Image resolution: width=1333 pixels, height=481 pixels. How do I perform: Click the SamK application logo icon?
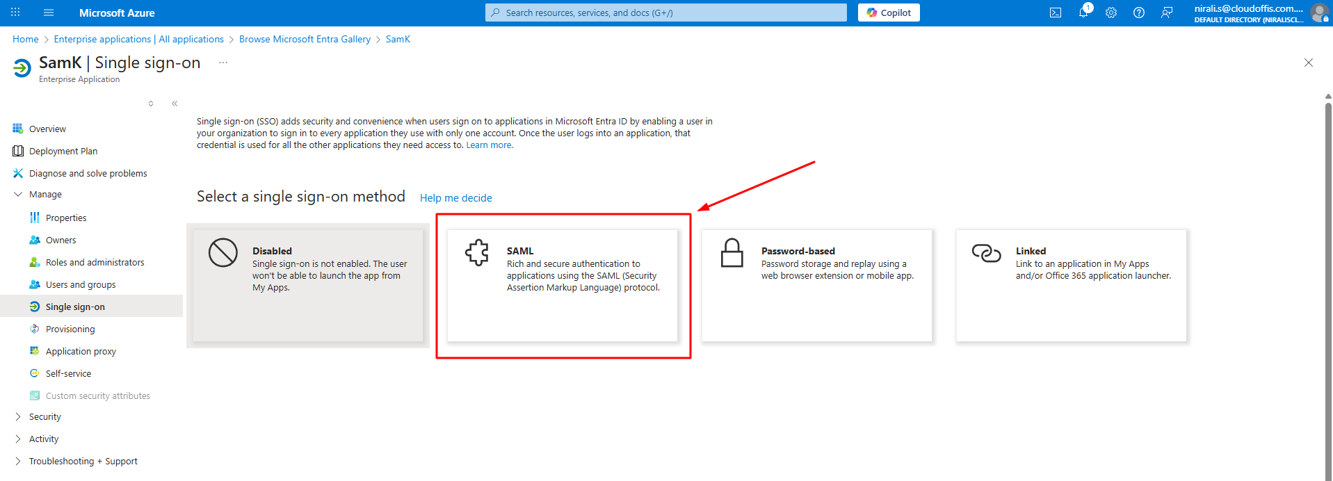click(22, 68)
